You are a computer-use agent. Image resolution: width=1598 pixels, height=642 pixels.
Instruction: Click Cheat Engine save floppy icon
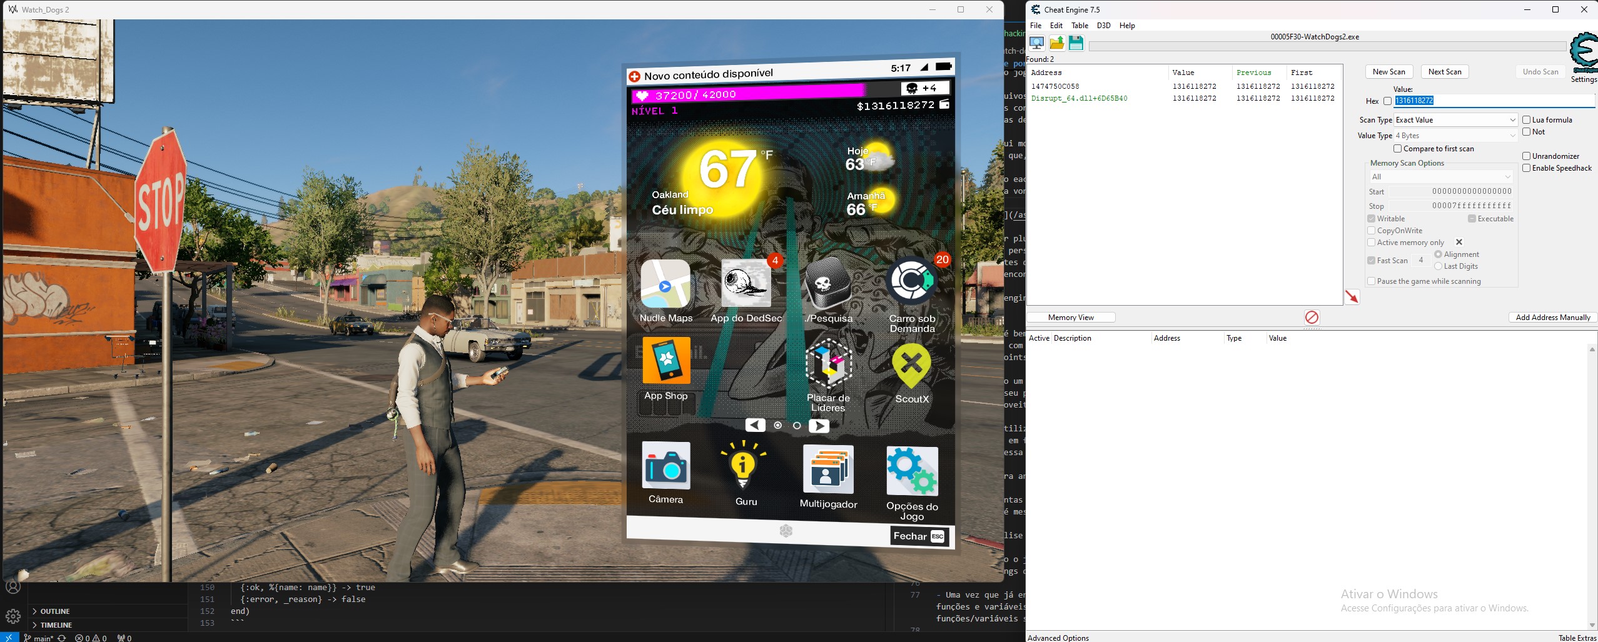point(1076,43)
